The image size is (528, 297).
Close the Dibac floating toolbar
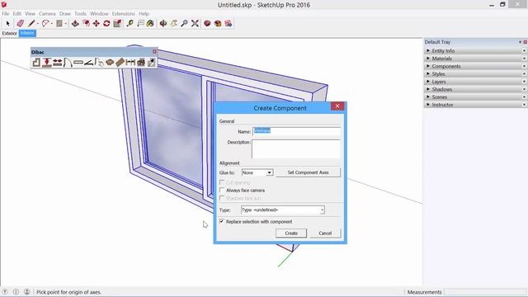(154, 51)
